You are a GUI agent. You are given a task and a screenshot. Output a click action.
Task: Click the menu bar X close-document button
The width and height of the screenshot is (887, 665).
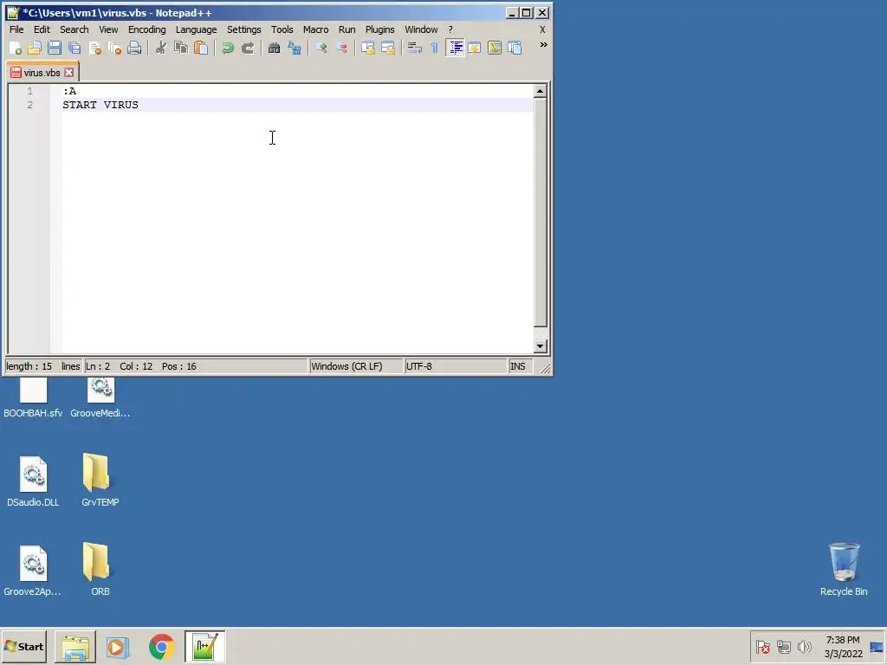(542, 29)
